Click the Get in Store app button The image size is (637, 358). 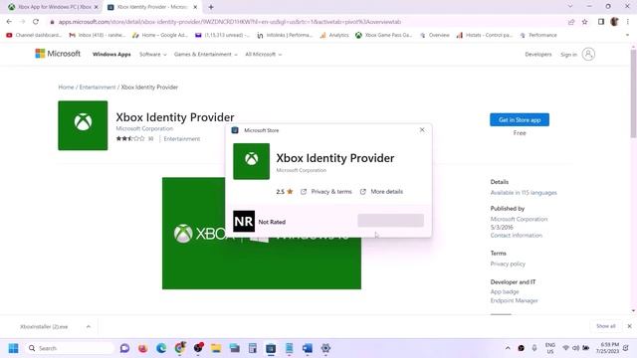(x=520, y=119)
